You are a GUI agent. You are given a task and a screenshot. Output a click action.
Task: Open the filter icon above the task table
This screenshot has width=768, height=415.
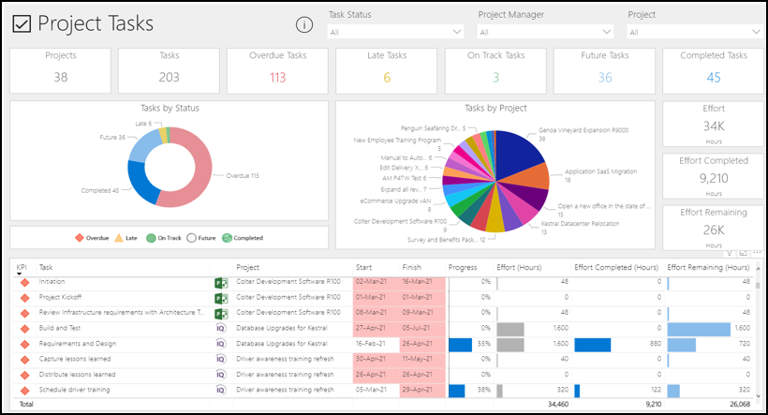730,253
